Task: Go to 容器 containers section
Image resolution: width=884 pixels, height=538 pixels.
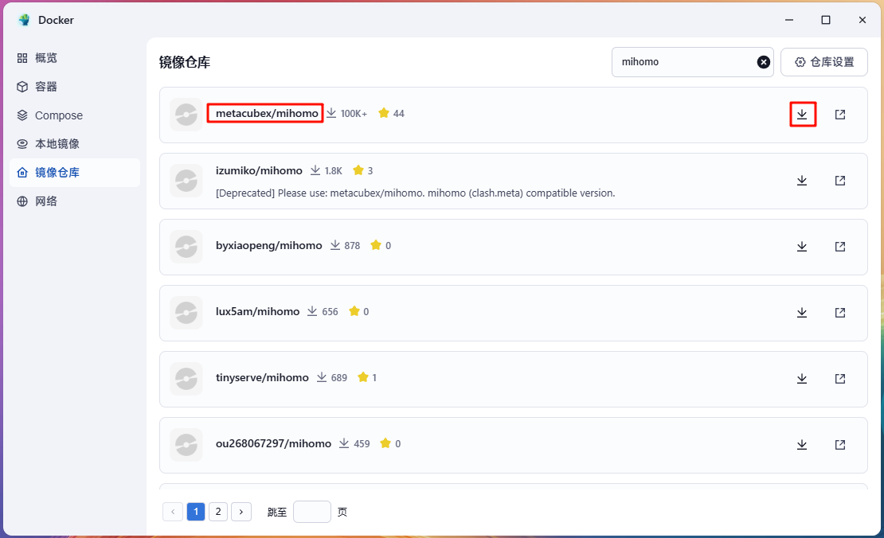Action: (x=46, y=87)
